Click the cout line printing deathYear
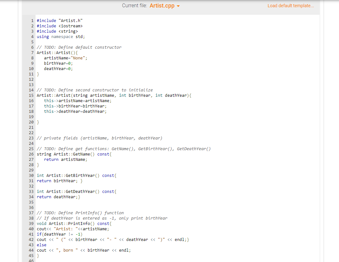Screen dimensions: 339x262 click(x=113, y=240)
